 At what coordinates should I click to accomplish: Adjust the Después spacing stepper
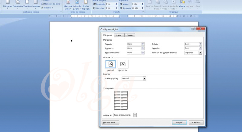coord(142,8)
